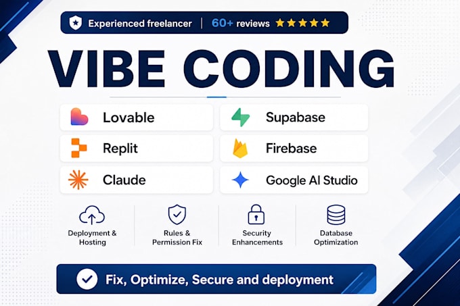Click the Replit orange logo
This screenshot has height=306, width=460.
pos(79,148)
